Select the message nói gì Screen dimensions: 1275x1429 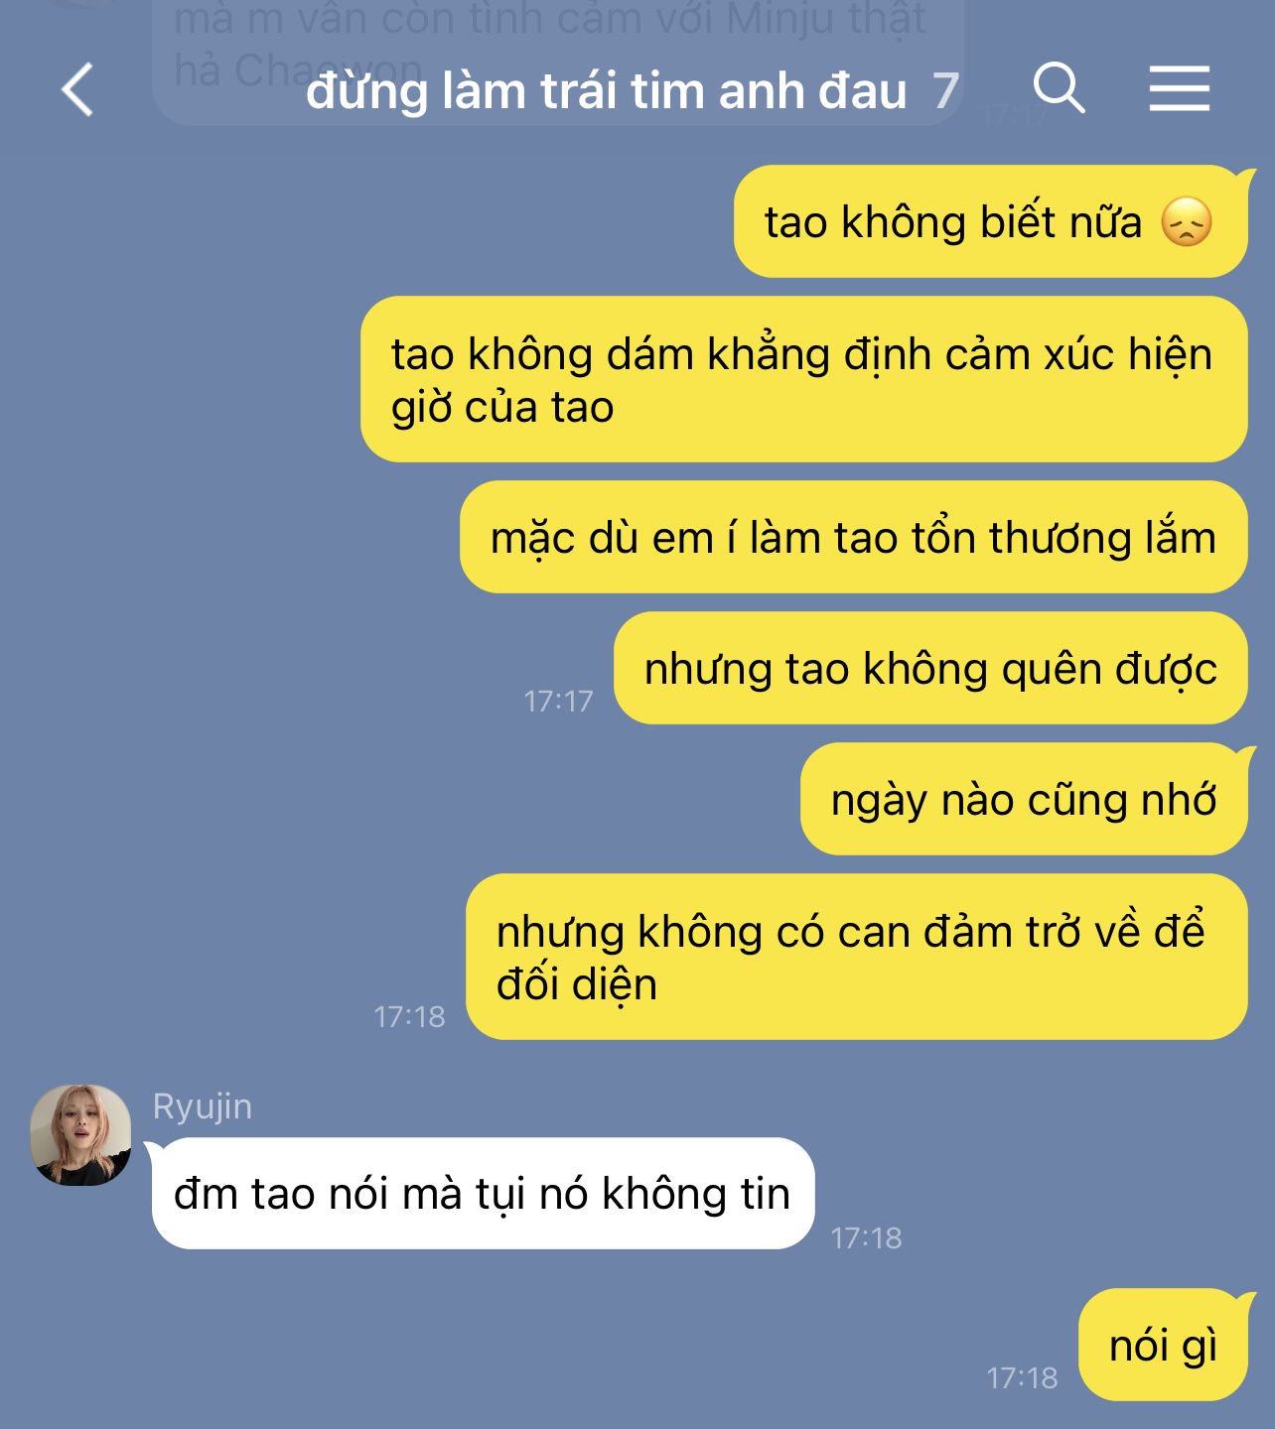1162,1345
